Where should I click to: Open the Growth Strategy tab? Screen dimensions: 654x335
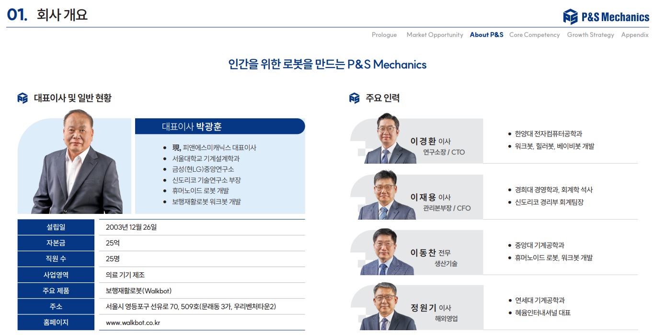[590, 35]
